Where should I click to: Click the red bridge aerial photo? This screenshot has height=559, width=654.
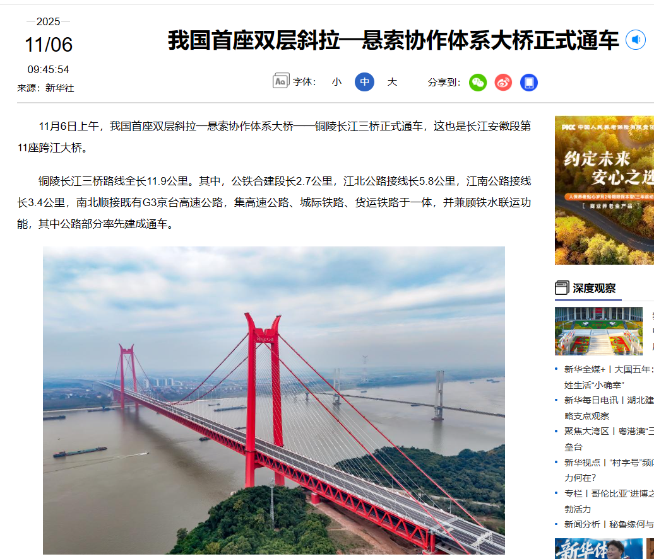[x=273, y=400]
